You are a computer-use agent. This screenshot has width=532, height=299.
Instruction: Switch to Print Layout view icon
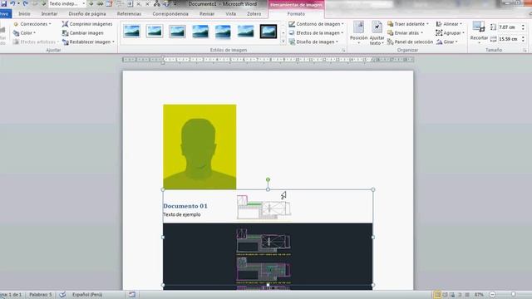coord(437,295)
